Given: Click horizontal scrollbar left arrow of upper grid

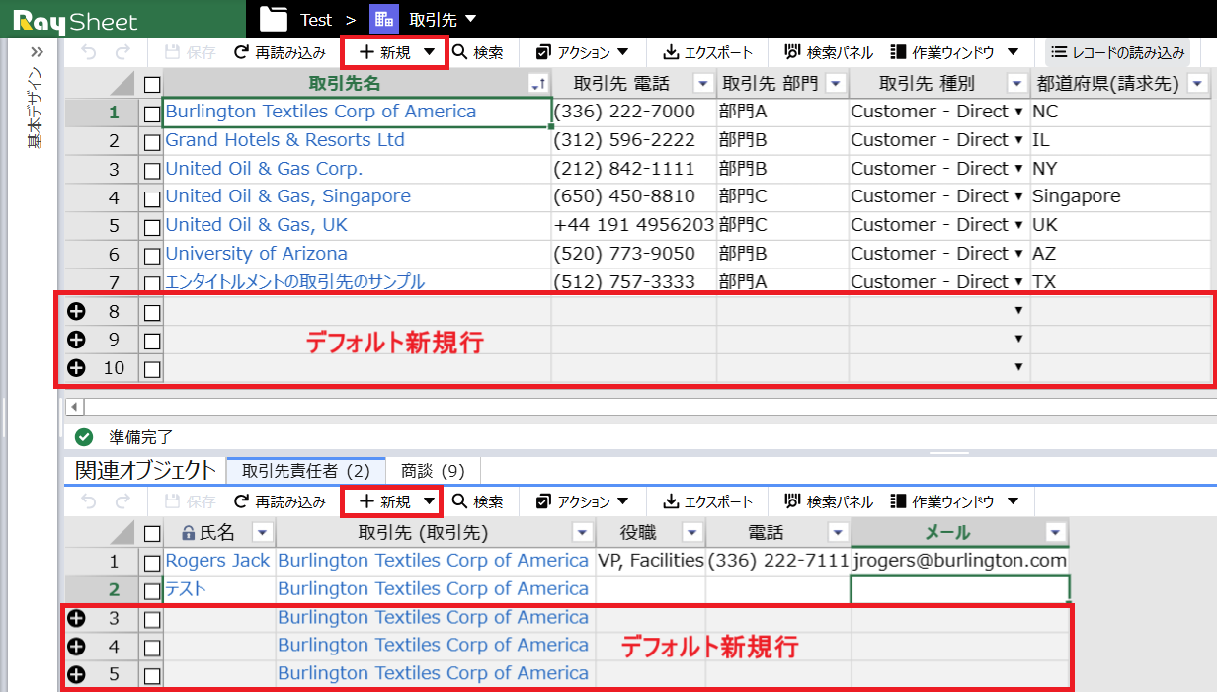Looking at the screenshot, I should click(74, 407).
